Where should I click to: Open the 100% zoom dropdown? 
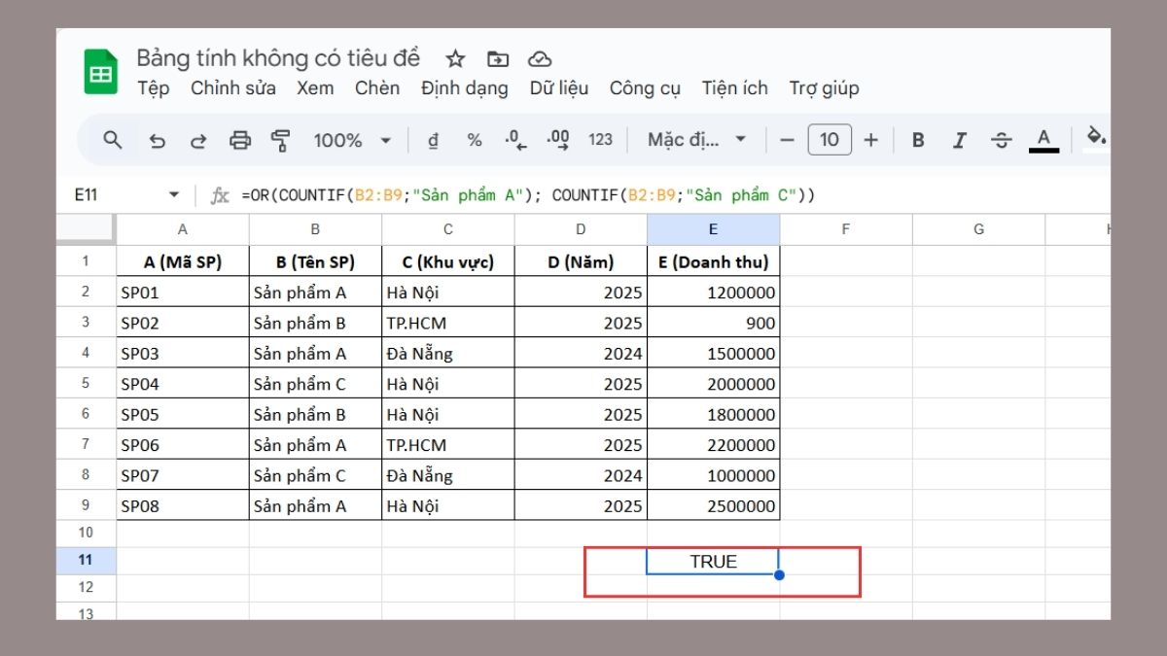coord(351,140)
